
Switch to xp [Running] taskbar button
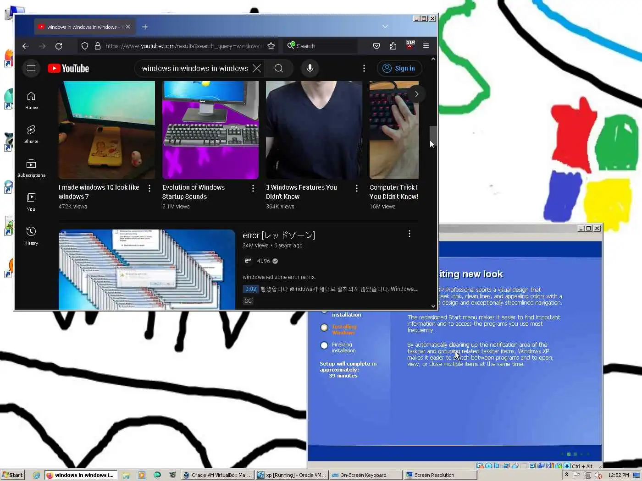[292, 475]
